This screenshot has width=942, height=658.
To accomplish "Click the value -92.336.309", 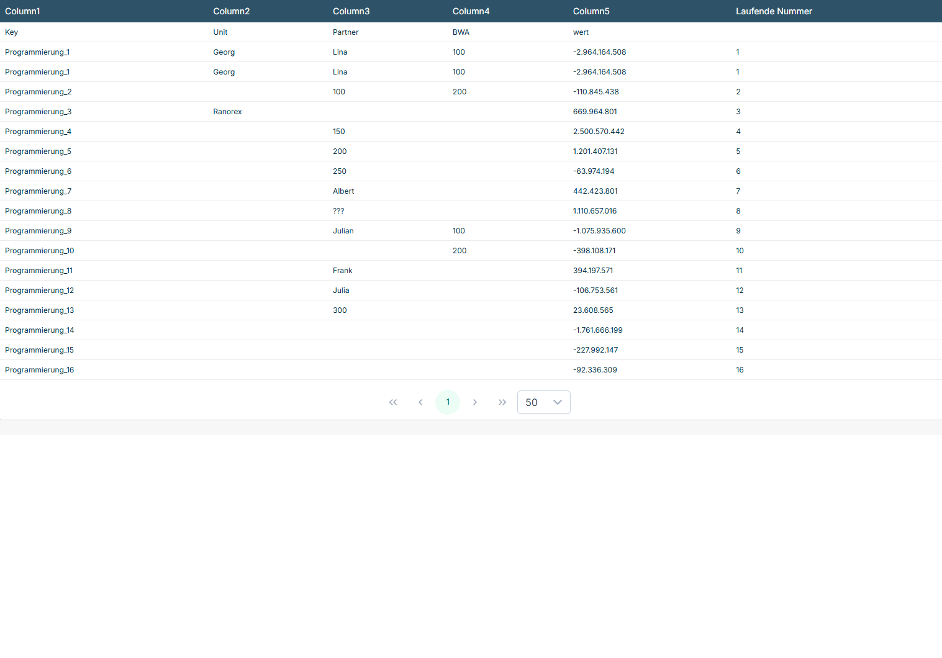I will click(595, 370).
